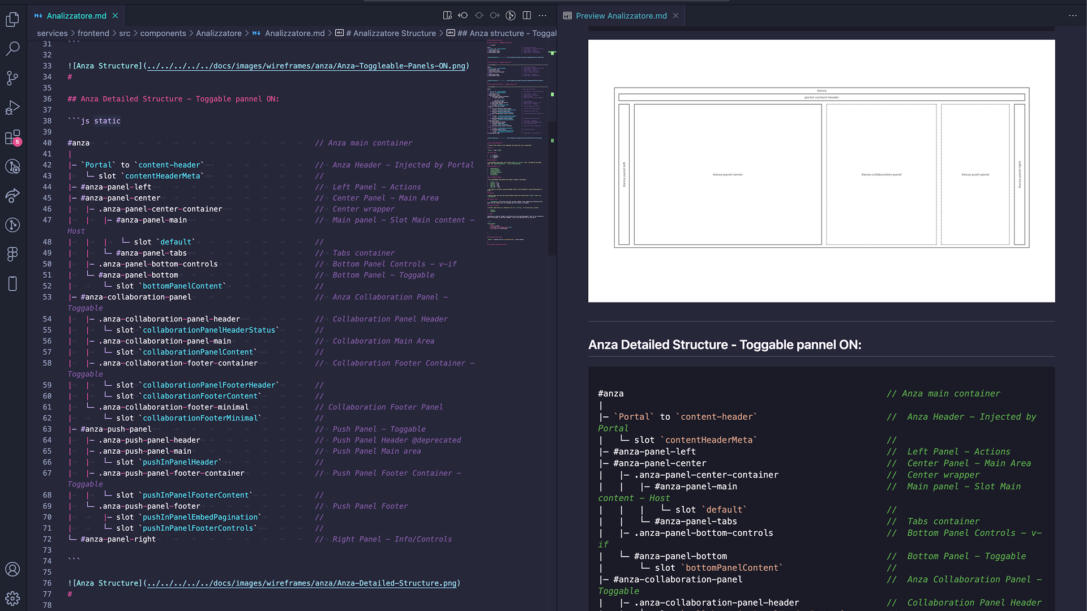Open the Search view in the sidebar

point(12,49)
